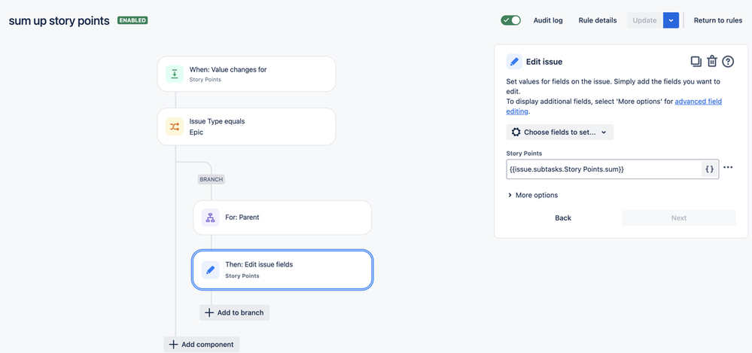752x353 pixels.
Task: Click Add to branch button
Action: tap(235, 312)
